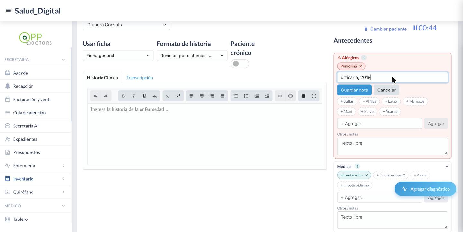The height and width of the screenshot is (232, 463).
Task: Expand the Inventario submenu
Action: tap(63, 179)
